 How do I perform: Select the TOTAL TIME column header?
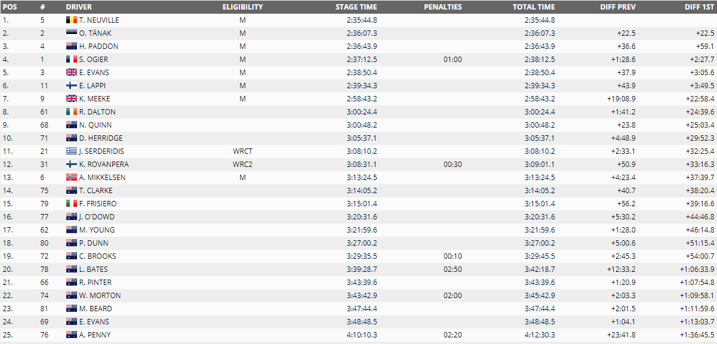point(534,7)
